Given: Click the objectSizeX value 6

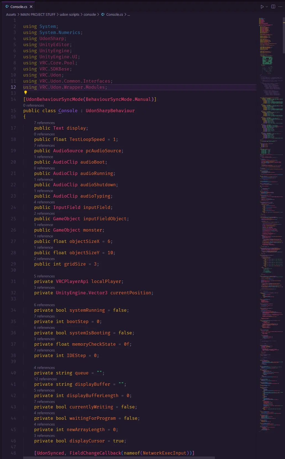Looking at the screenshot, I should point(109,241).
